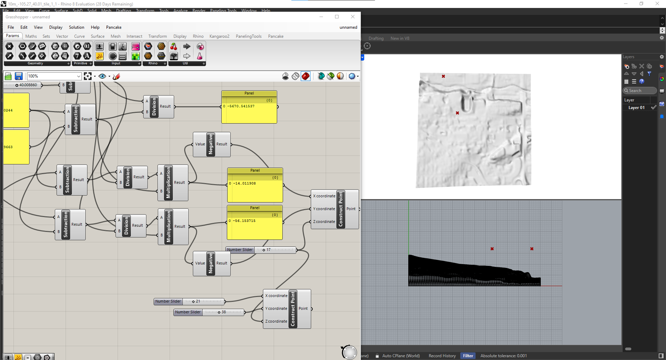
Task: Pick the Control Knob input icon
Action: coord(113,56)
